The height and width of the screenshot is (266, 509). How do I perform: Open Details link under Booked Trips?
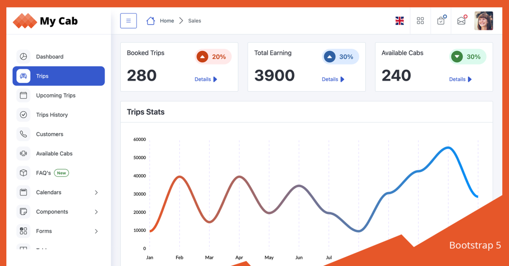[206, 79]
